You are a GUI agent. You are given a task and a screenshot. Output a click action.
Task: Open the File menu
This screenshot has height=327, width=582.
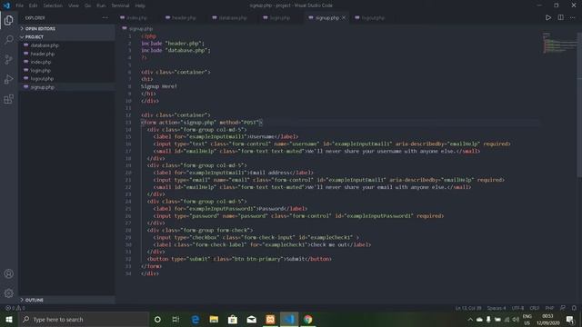pos(19,5)
